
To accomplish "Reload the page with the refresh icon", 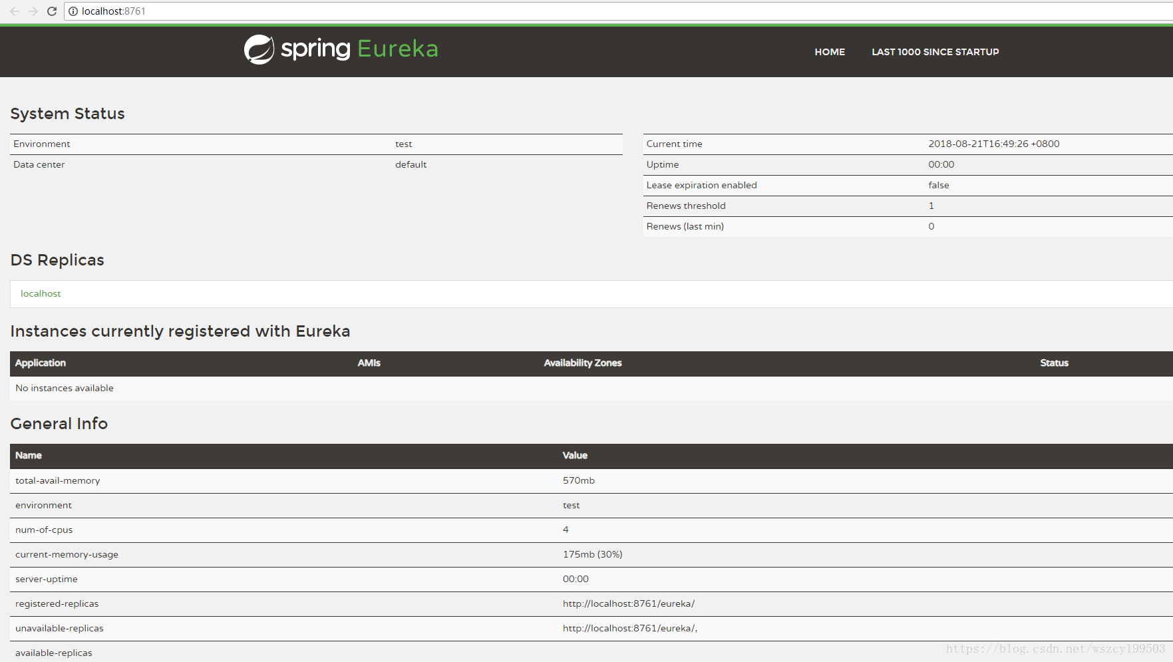I will pyautogui.click(x=52, y=11).
